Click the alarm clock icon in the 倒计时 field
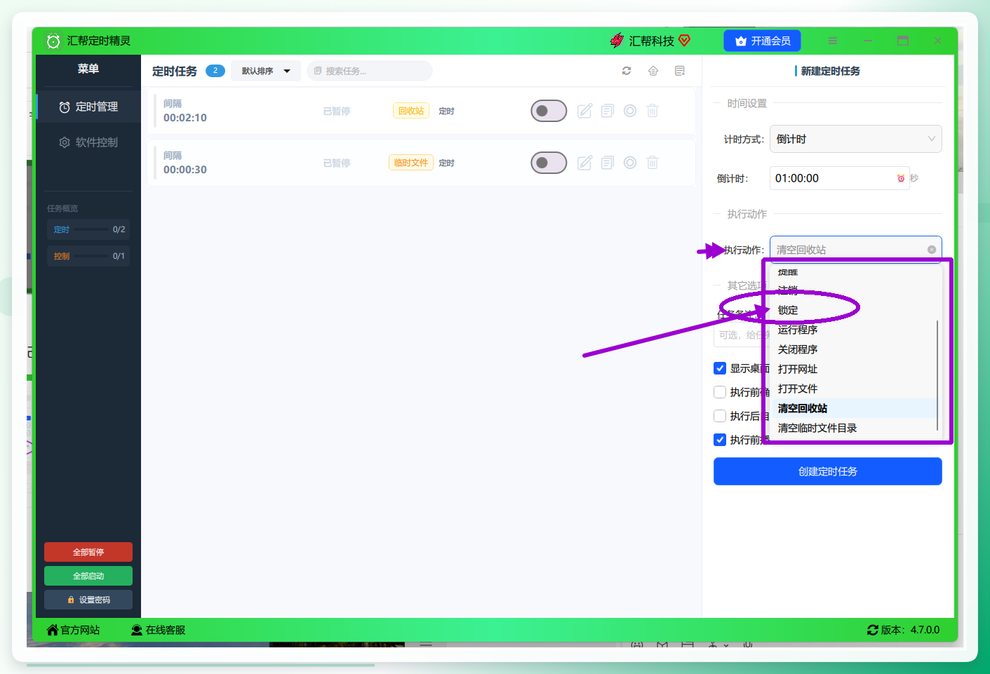Screen dimensions: 990x674 click(x=901, y=178)
